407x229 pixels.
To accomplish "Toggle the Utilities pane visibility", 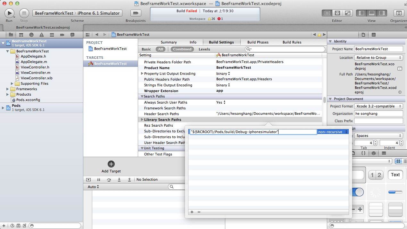I will tap(382, 13).
